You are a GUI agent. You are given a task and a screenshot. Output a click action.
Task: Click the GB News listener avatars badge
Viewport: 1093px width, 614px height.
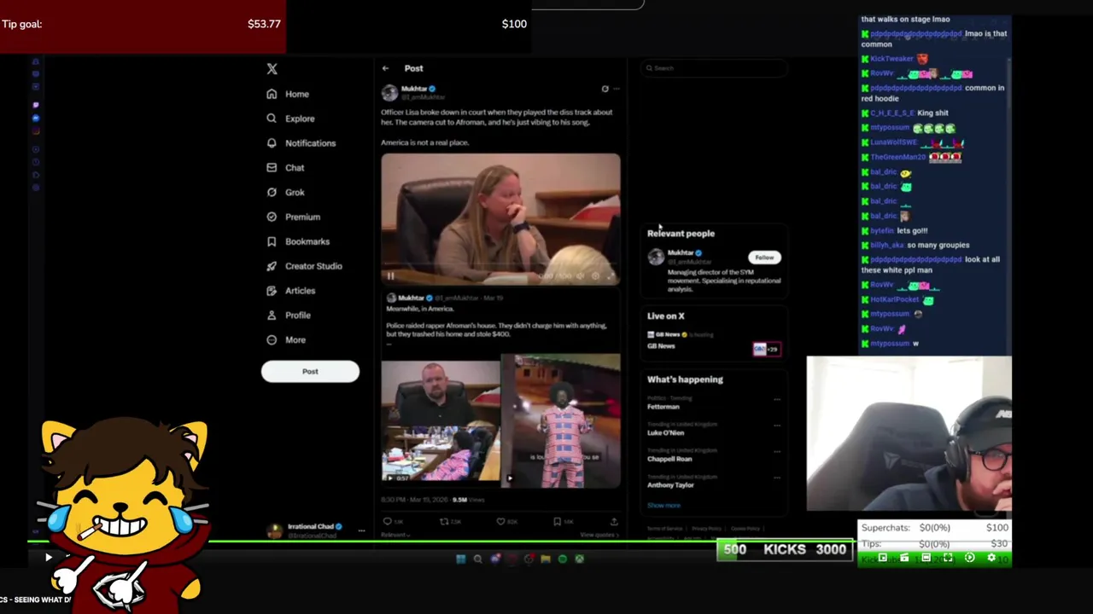766,349
